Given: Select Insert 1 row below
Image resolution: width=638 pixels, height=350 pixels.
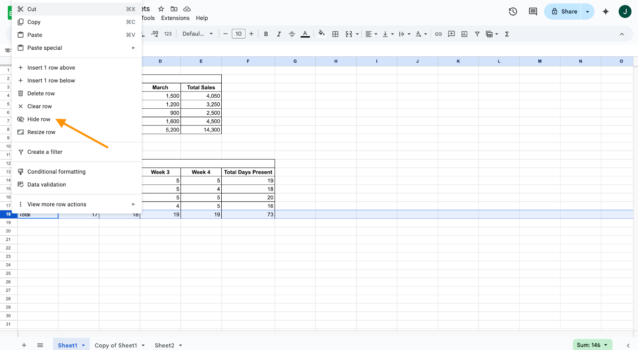Looking at the screenshot, I should point(77,80).
